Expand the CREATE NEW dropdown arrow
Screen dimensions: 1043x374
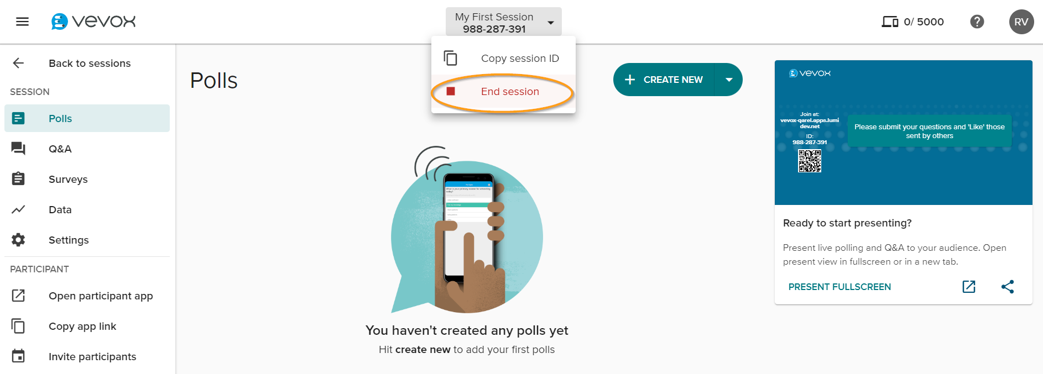tap(729, 80)
